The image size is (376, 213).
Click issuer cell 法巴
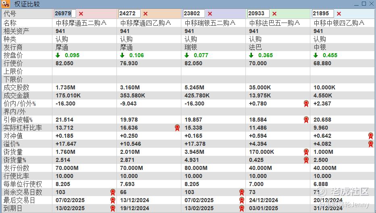pos(256,47)
